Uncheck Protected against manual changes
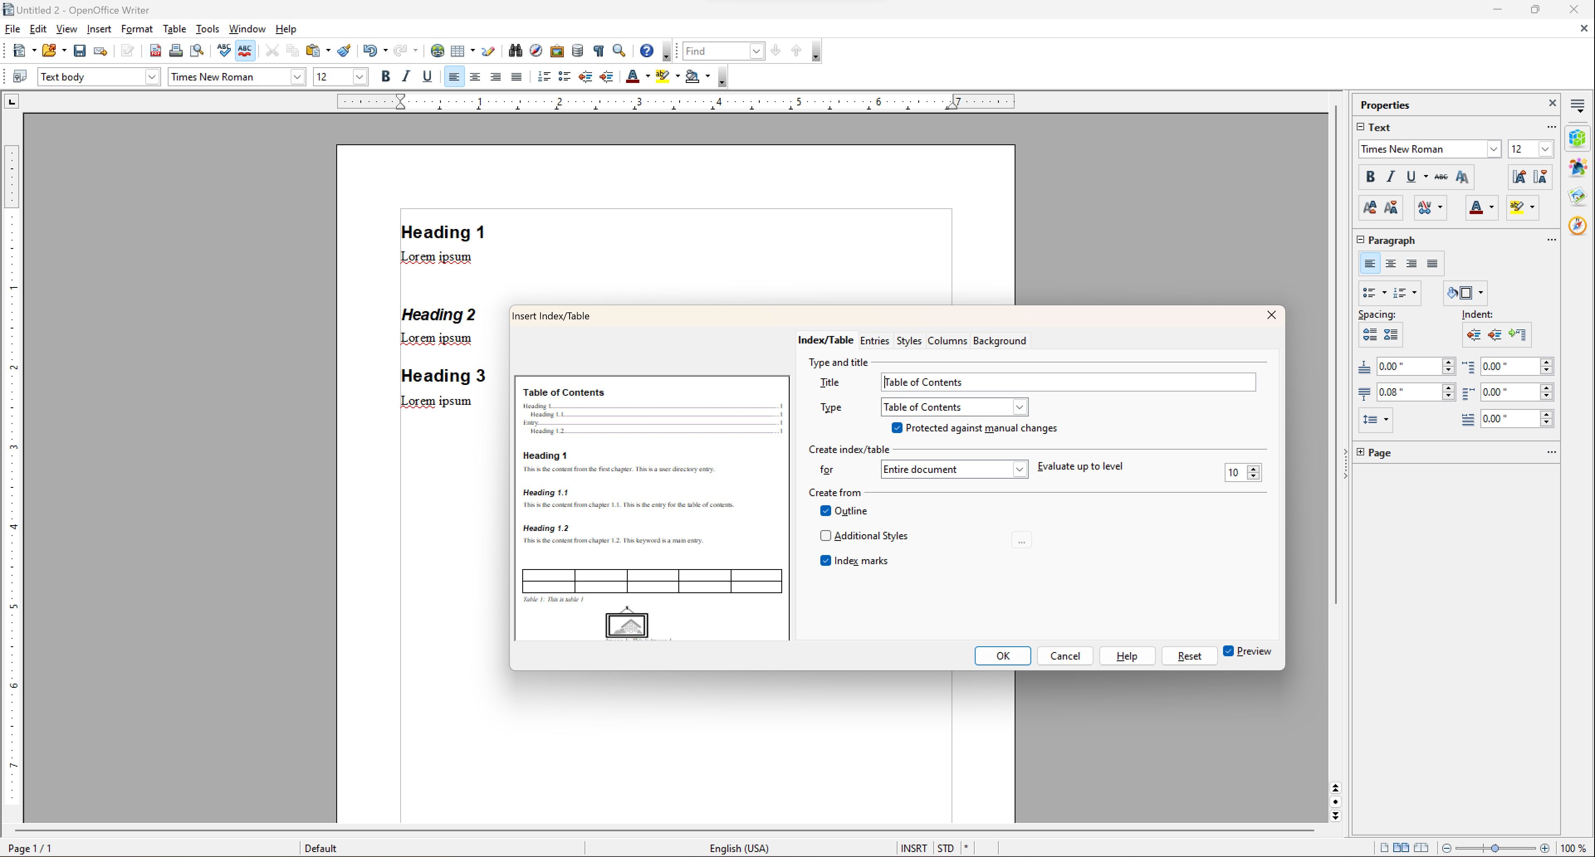The height and width of the screenshot is (857, 1595). coord(897,428)
